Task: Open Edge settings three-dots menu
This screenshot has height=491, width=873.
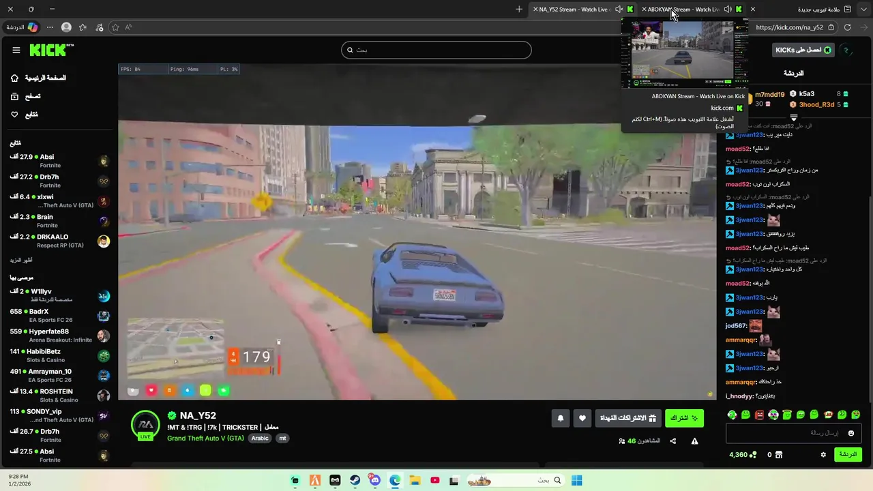Action: pos(50,27)
